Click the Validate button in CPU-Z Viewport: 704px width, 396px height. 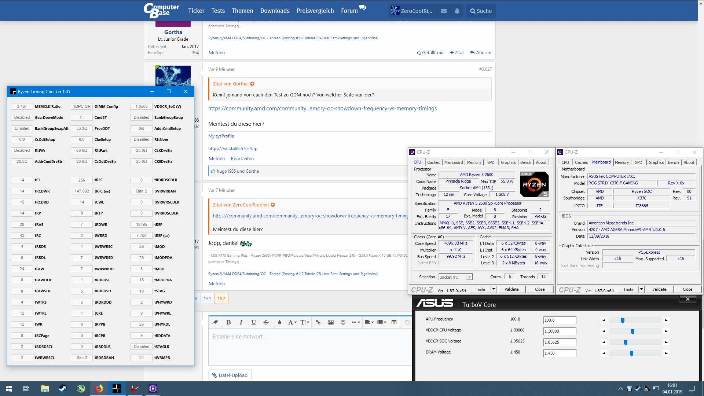511,289
